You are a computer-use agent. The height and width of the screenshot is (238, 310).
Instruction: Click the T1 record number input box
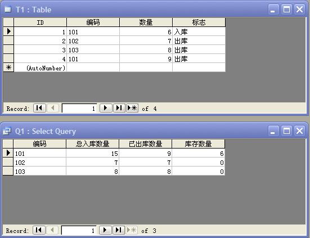coord(79,109)
